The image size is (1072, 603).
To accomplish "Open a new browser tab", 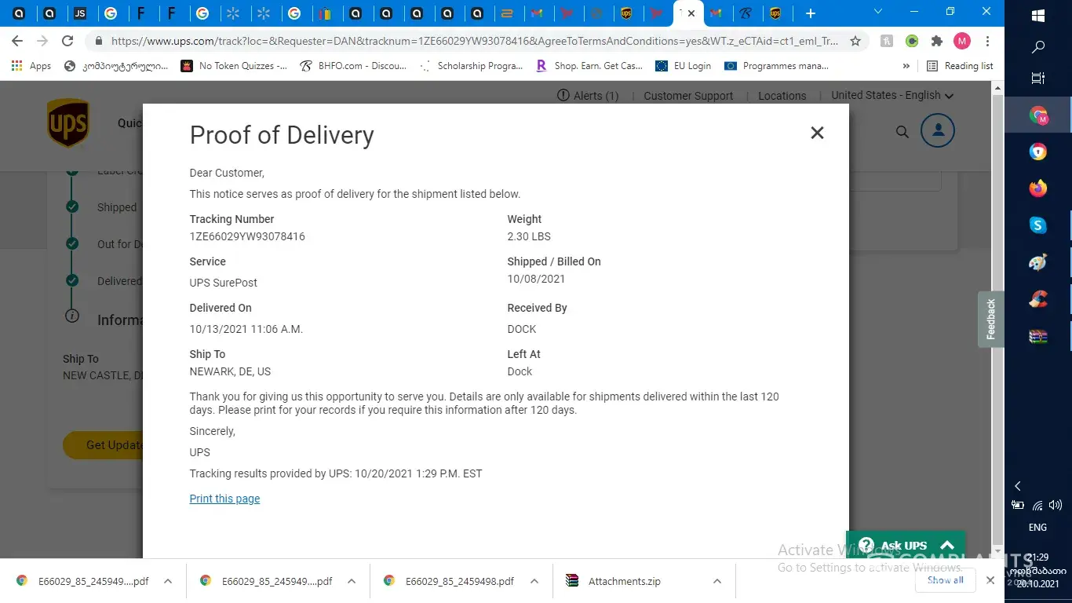I will point(811,13).
